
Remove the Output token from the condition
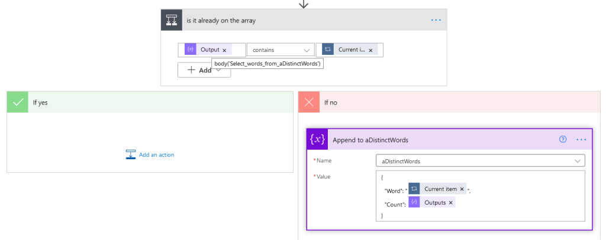(x=224, y=50)
